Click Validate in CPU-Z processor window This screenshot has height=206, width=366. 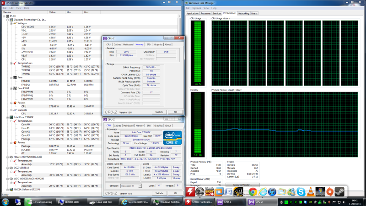(159, 193)
